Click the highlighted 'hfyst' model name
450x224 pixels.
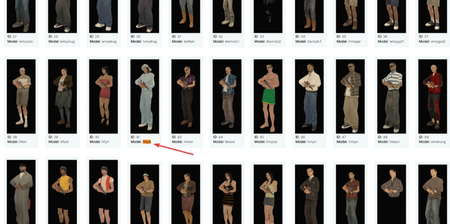point(147,141)
